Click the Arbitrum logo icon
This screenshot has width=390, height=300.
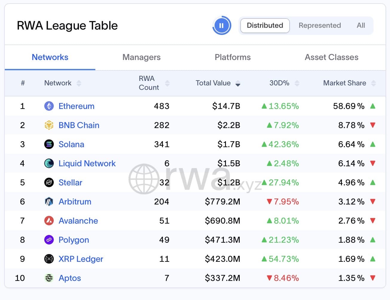tap(49, 201)
